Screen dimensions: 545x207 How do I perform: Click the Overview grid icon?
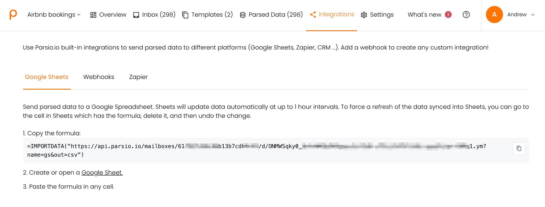(x=93, y=15)
